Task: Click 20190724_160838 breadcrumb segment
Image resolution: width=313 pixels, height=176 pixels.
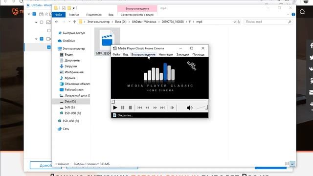Action: coord(173,22)
